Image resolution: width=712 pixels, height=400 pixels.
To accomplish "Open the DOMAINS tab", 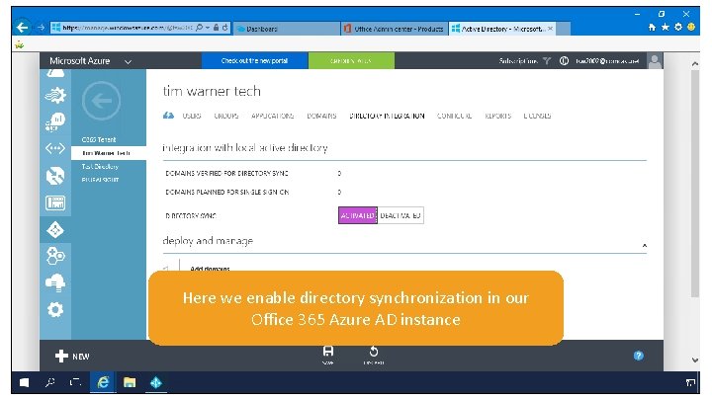I will (x=321, y=117).
